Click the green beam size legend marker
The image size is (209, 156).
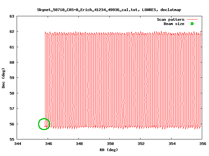192,24
